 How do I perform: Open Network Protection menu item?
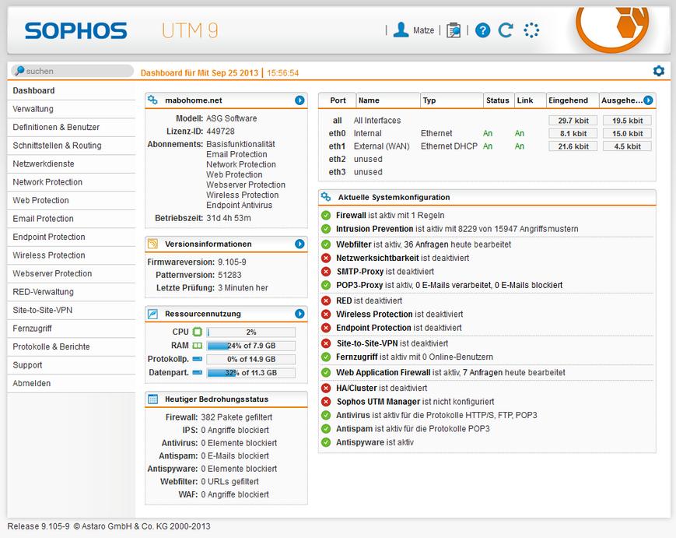(x=47, y=182)
